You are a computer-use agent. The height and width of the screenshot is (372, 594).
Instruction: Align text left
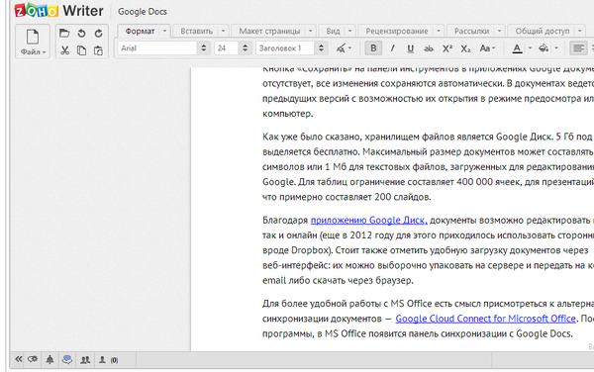pos(578,48)
